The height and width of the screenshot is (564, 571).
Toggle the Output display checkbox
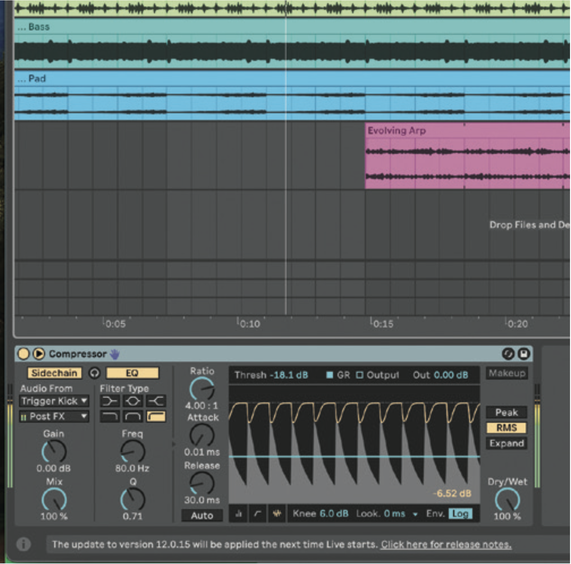360,375
